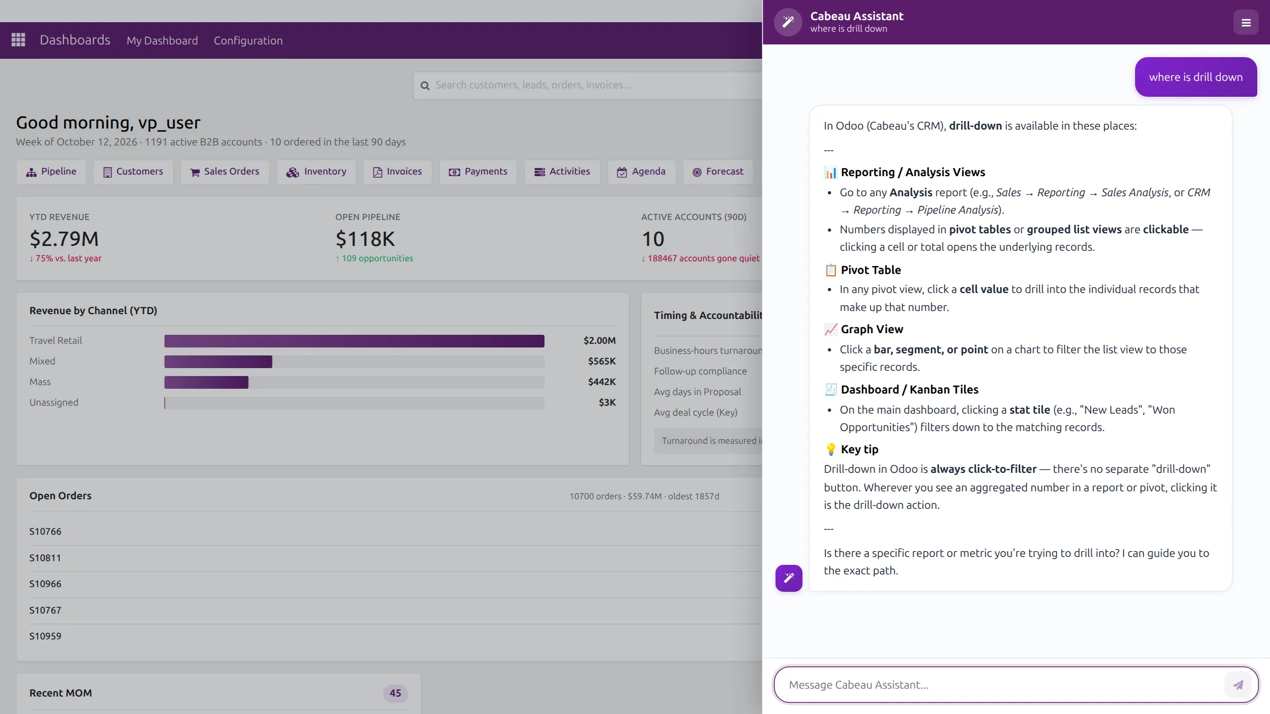Click the Cabeau Assistant wand header icon
The height and width of the screenshot is (714, 1270).
[x=788, y=22]
